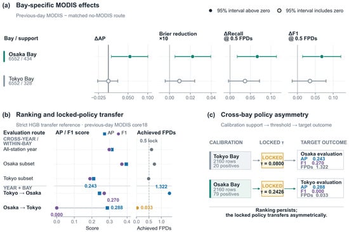Screen dimensions: 349x232
Task: Open the Osaka evaluation outcome box
Action: pos(320,161)
